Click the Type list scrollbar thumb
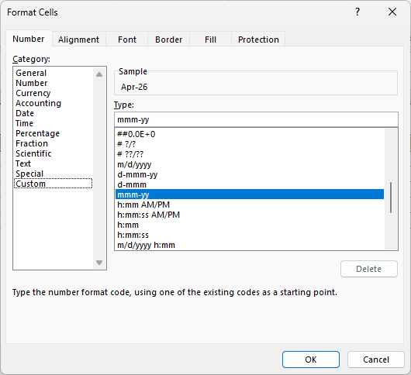The height and width of the screenshot is (375, 411). tap(391, 198)
